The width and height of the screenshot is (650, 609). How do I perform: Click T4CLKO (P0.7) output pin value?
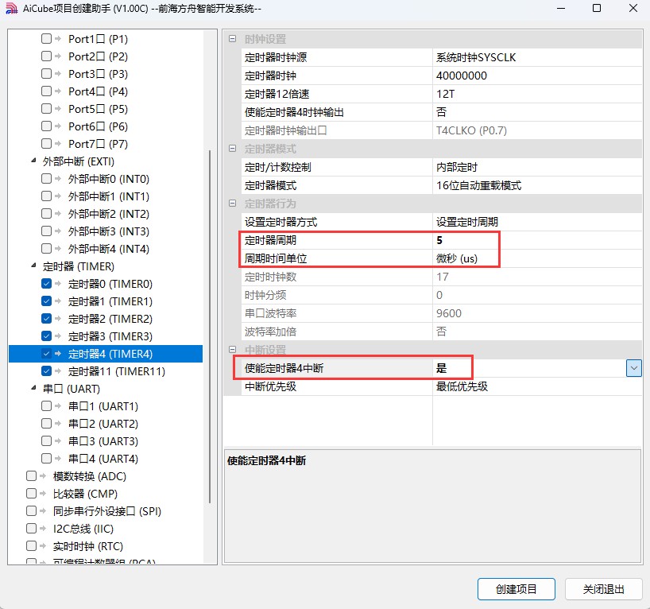point(537,130)
